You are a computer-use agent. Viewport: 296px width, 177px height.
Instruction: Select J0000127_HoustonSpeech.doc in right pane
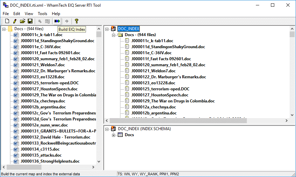coord(160,95)
